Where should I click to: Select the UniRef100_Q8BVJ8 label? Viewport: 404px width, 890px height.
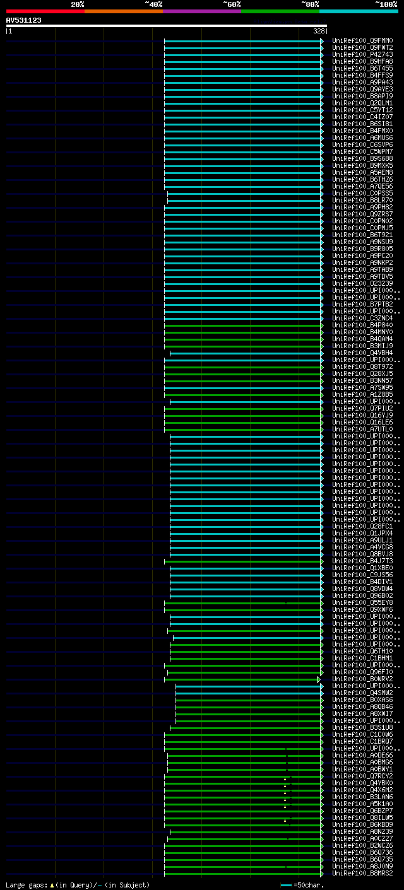coord(362,554)
